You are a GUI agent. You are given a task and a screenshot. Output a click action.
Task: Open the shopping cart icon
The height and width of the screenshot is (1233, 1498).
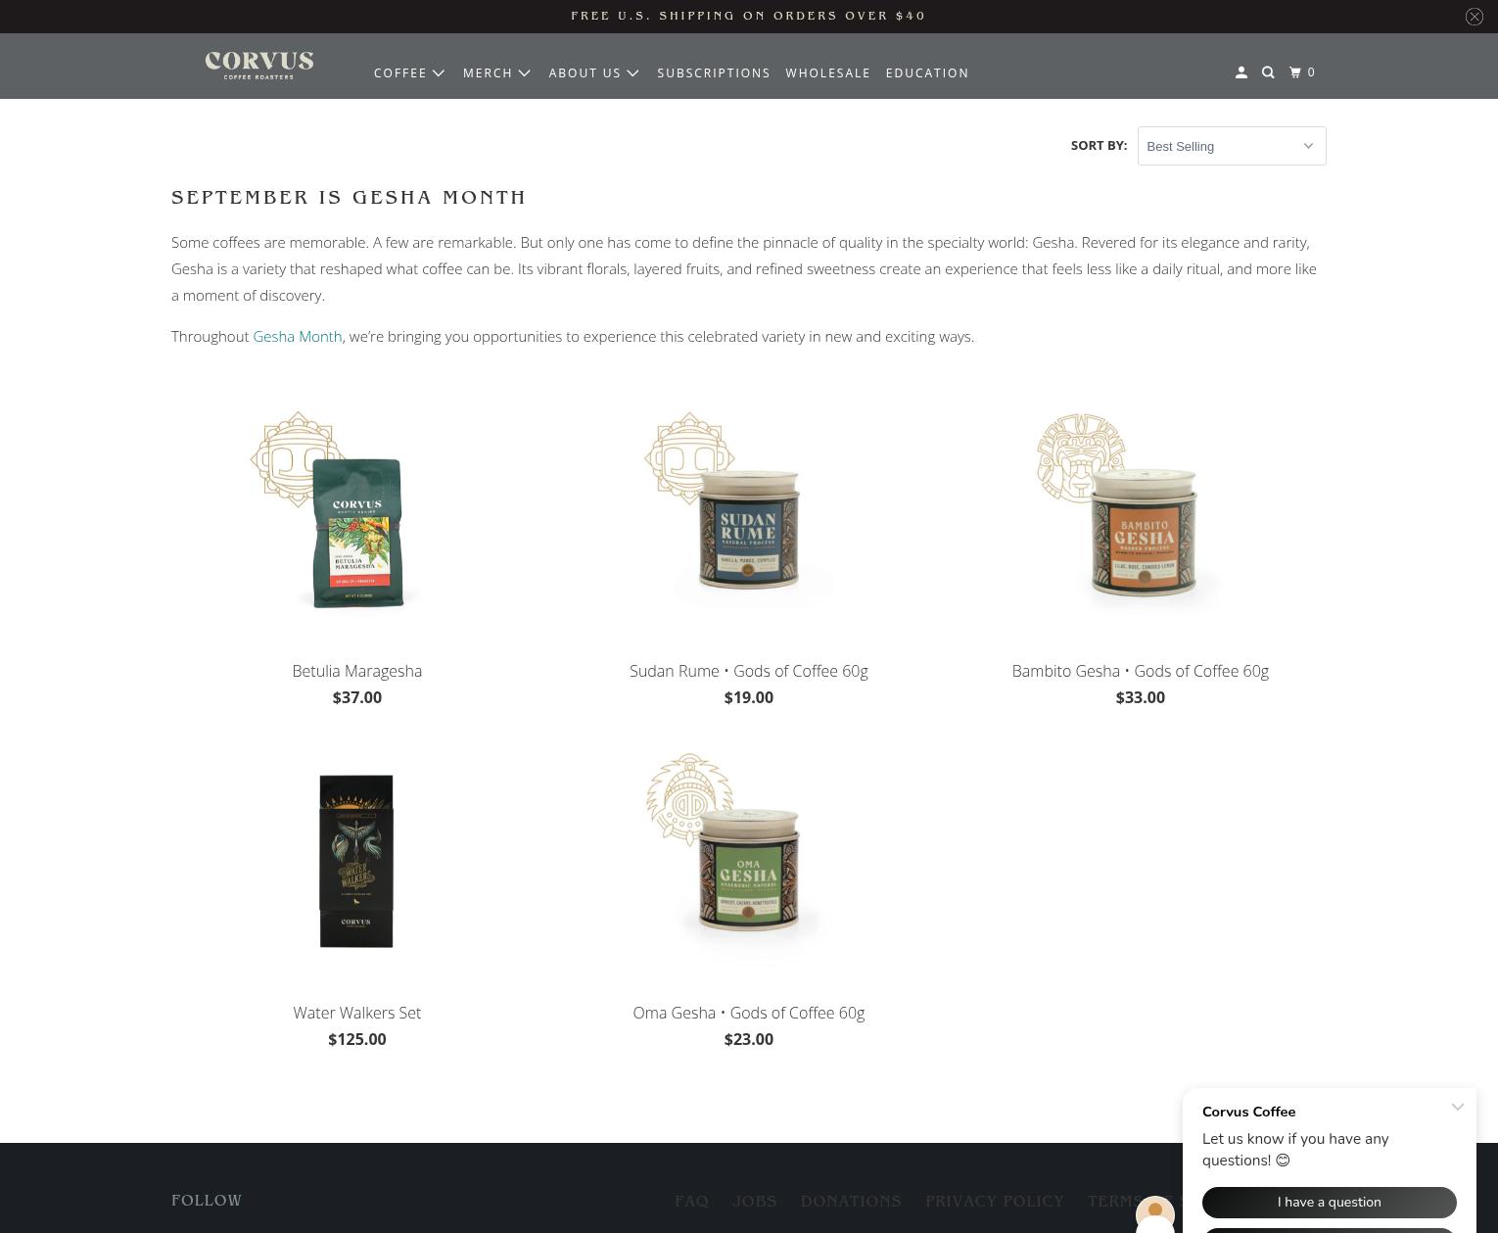coord(1302,72)
